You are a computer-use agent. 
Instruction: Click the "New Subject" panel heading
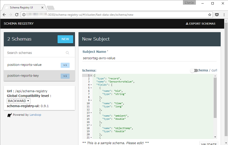pos(96,39)
